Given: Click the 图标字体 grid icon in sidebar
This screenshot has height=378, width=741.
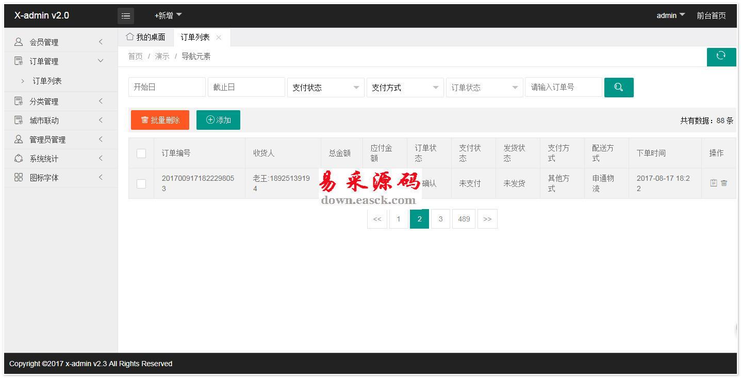Looking at the screenshot, I should (x=19, y=177).
